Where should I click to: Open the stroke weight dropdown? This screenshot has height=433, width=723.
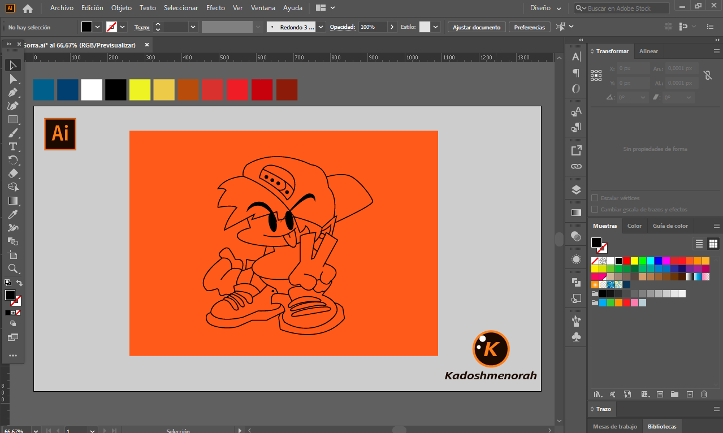coord(193,27)
